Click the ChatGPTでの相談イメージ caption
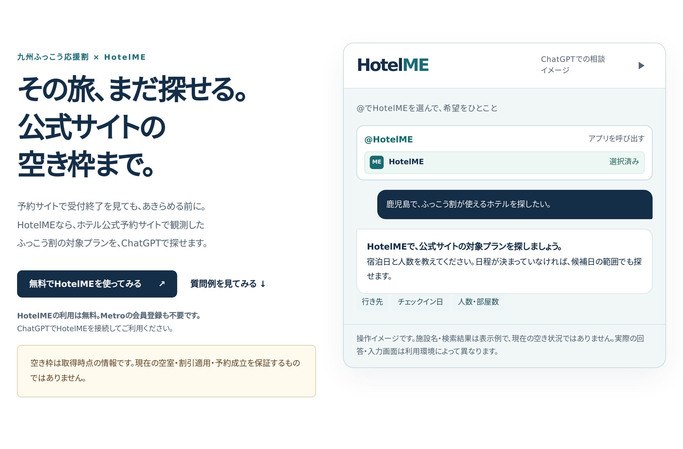 click(x=573, y=64)
